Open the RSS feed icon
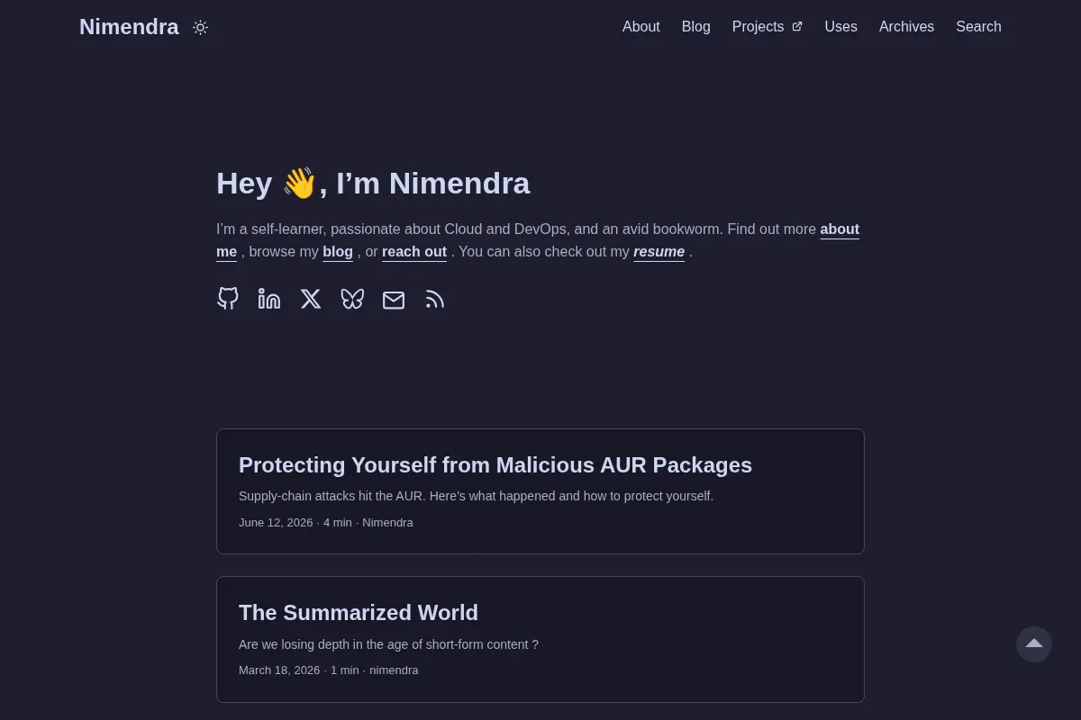Viewport: 1081px width, 720px height. (435, 299)
